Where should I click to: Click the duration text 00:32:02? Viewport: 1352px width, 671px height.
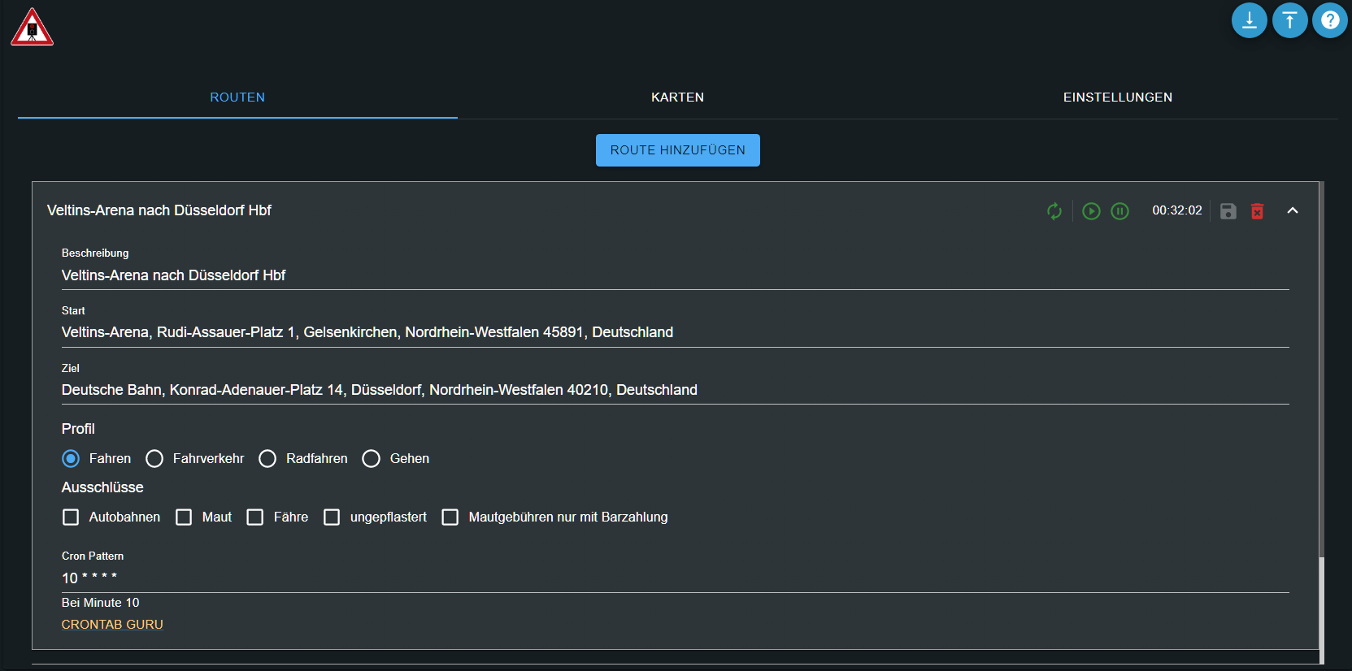point(1177,210)
